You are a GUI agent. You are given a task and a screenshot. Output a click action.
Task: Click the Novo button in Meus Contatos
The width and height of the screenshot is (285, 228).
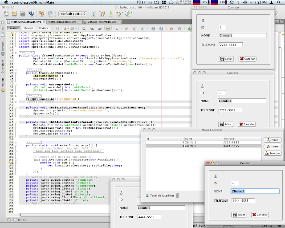click(272, 140)
